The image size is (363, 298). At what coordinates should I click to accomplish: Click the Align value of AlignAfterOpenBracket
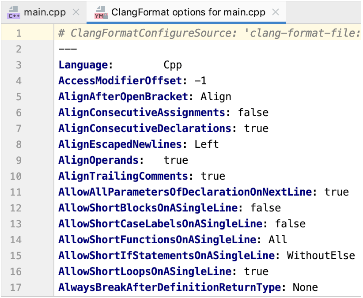click(216, 96)
